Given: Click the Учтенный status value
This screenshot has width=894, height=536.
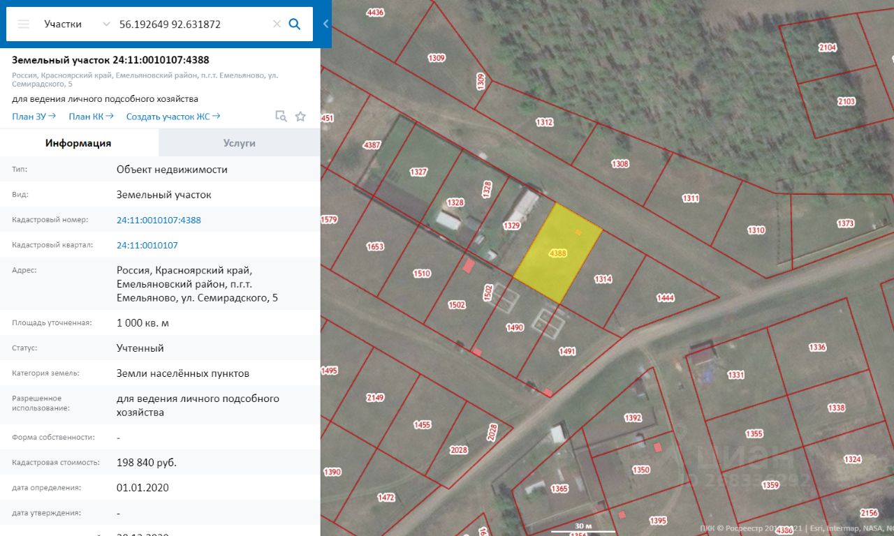Looking at the screenshot, I should pyautogui.click(x=140, y=348).
